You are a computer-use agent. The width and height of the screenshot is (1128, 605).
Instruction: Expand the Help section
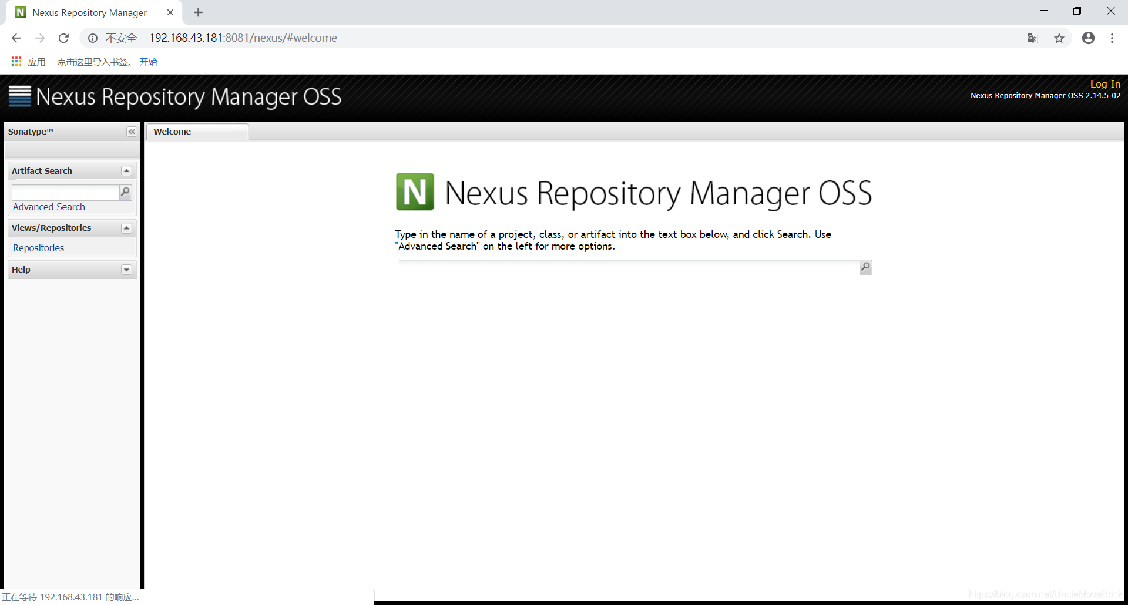coord(126,270)
